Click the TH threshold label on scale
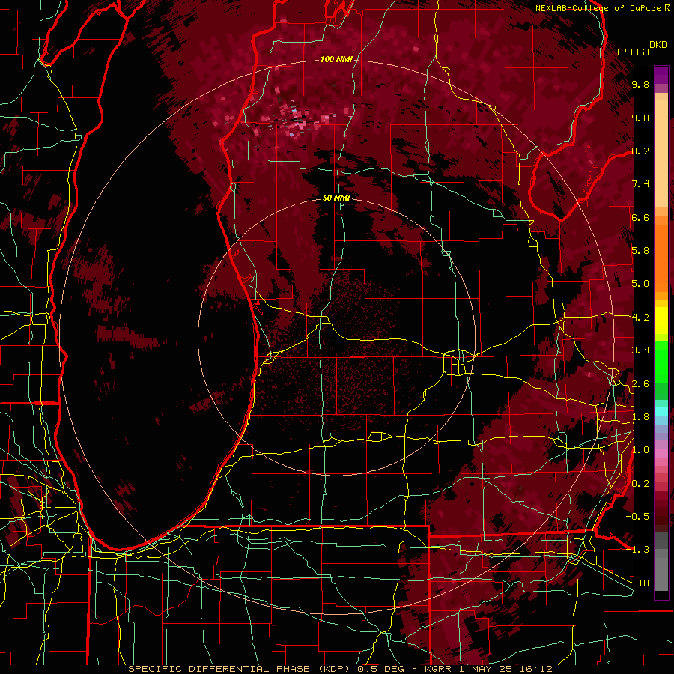674x674 pixels. tap(643, 583)
